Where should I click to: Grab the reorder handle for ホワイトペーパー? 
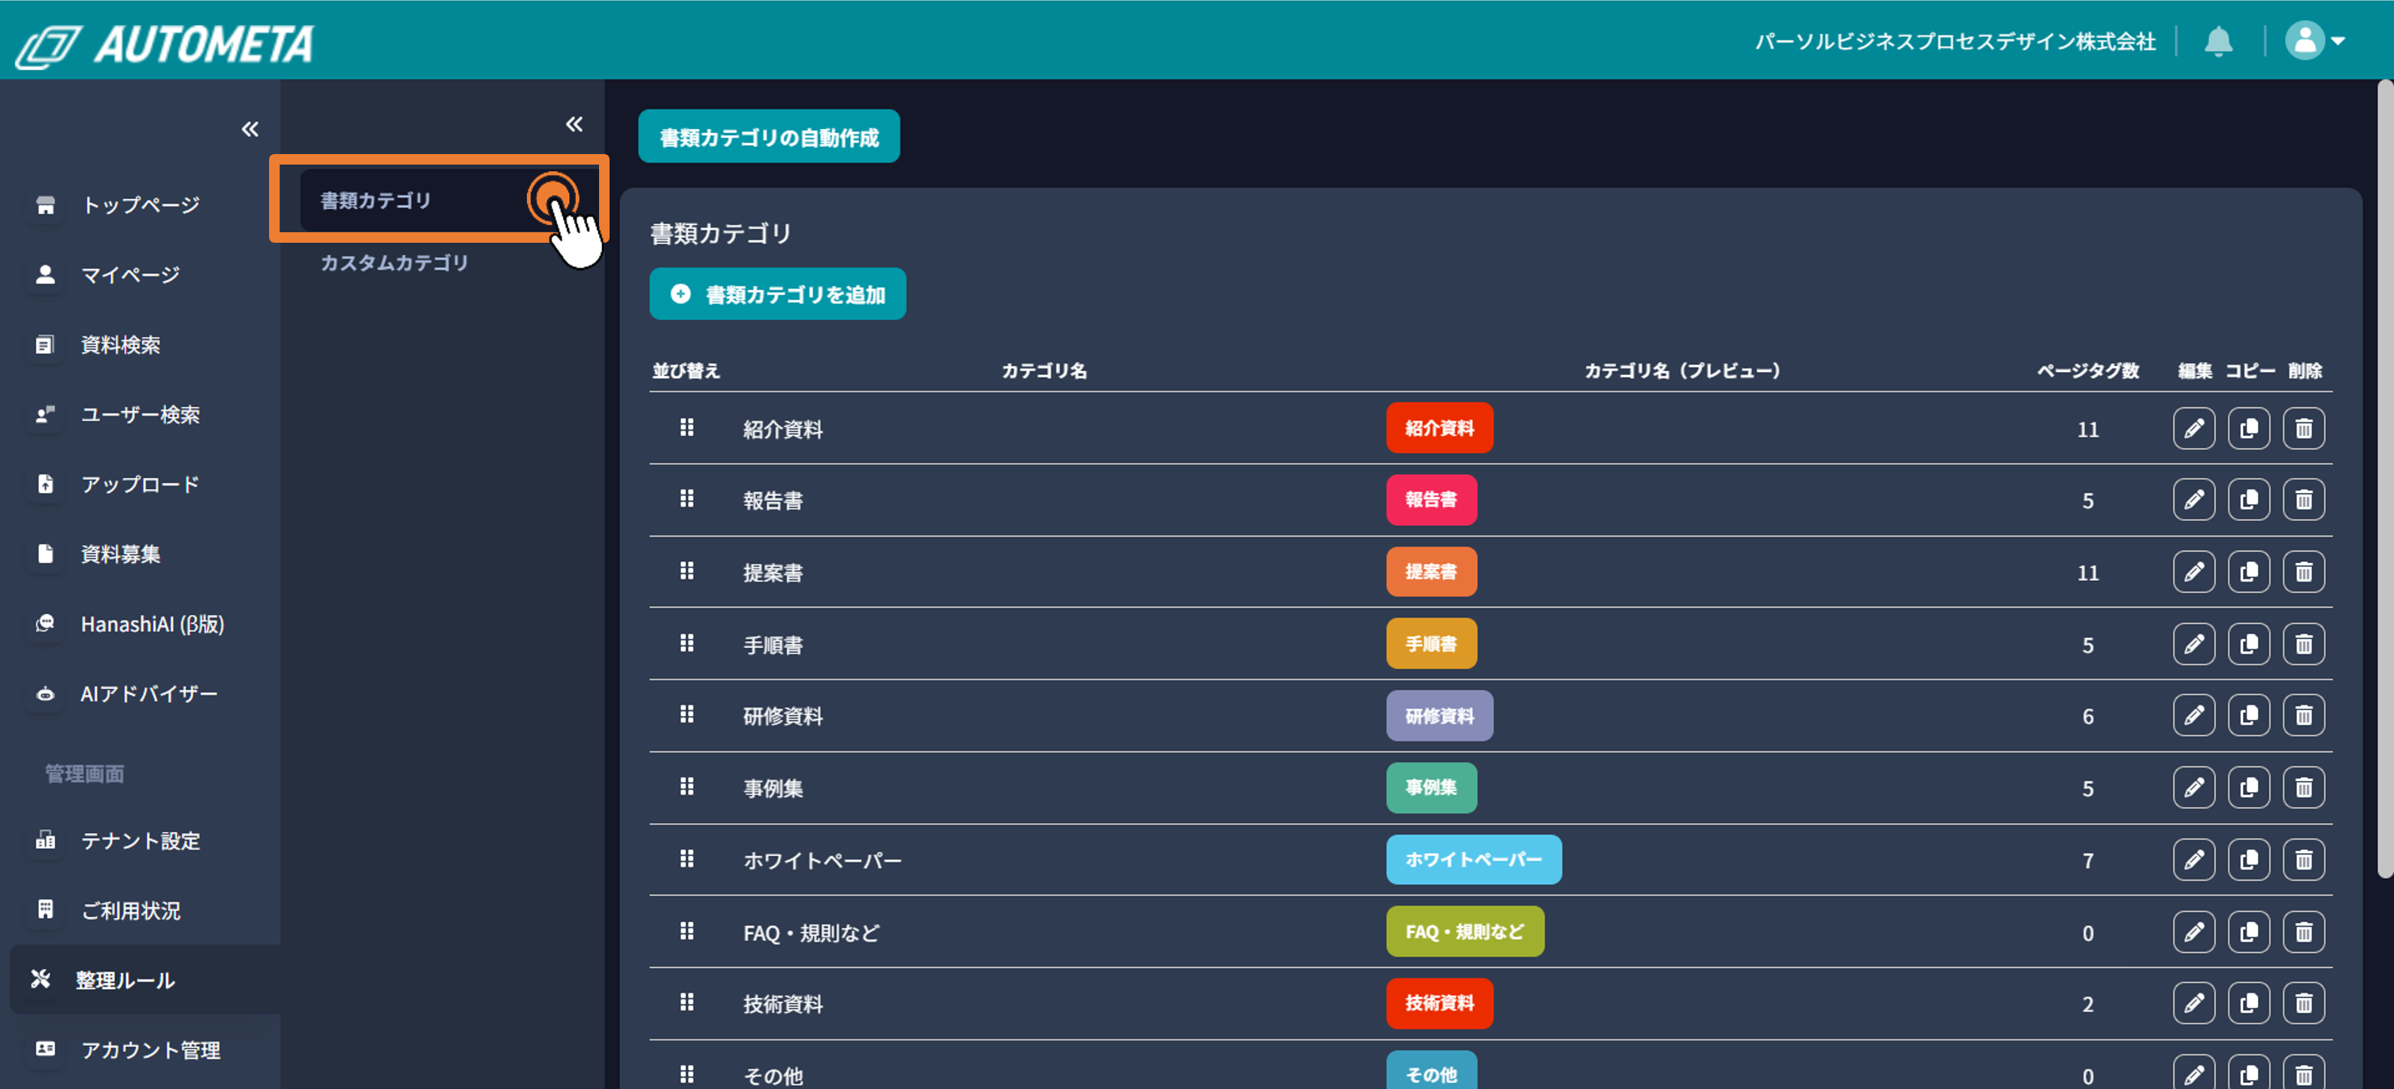click(x=687, y=858)
